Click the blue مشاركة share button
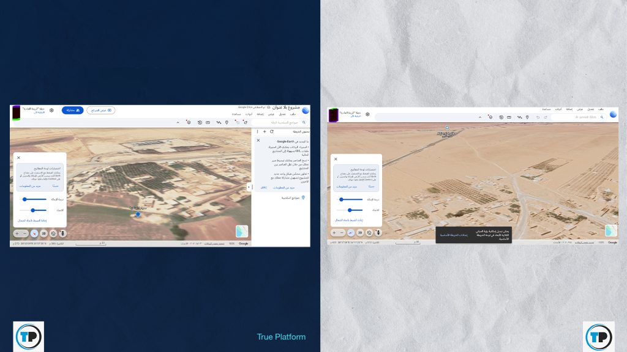This screenshot has width=627, height=352. 72,110
